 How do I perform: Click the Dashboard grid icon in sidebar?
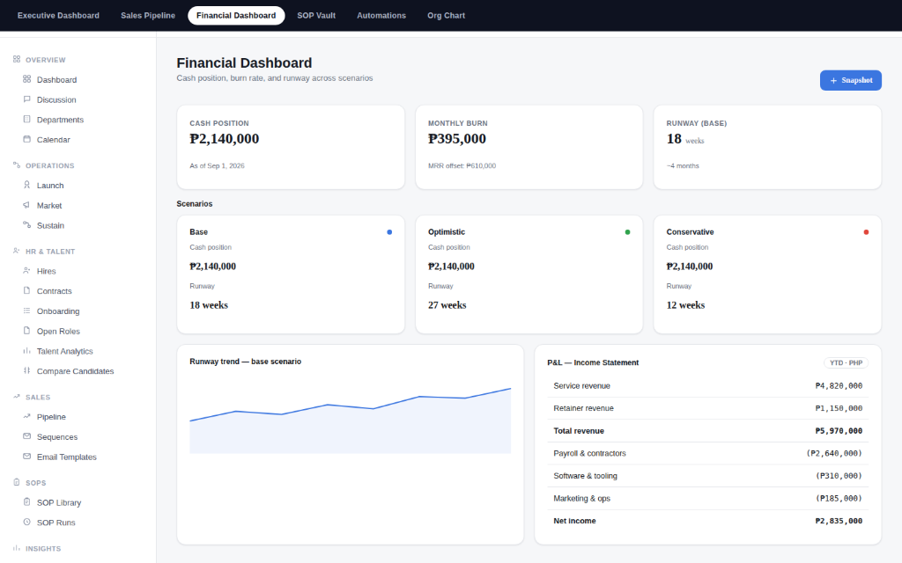click(26, 79)
